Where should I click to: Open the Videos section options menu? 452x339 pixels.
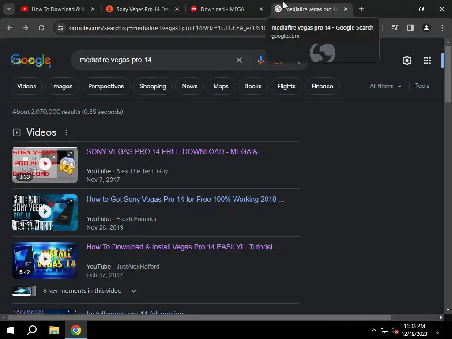[x=66, y=132]
